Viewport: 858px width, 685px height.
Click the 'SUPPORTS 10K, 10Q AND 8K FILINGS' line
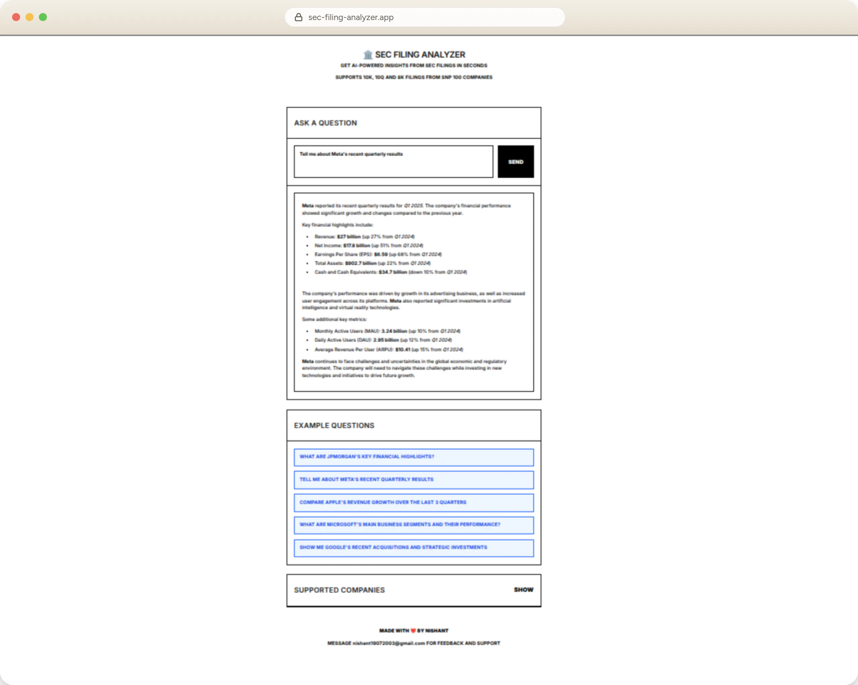point(414,77)
